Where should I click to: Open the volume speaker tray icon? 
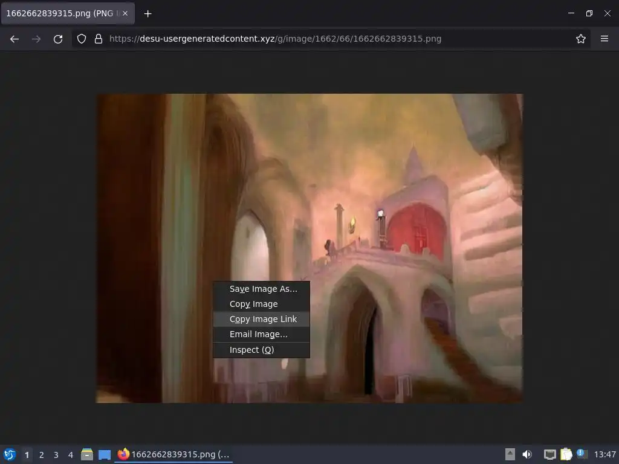click(x=527, y=454)
